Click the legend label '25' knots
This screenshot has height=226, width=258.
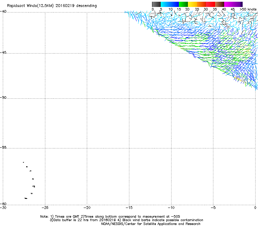tap(197, 9)
